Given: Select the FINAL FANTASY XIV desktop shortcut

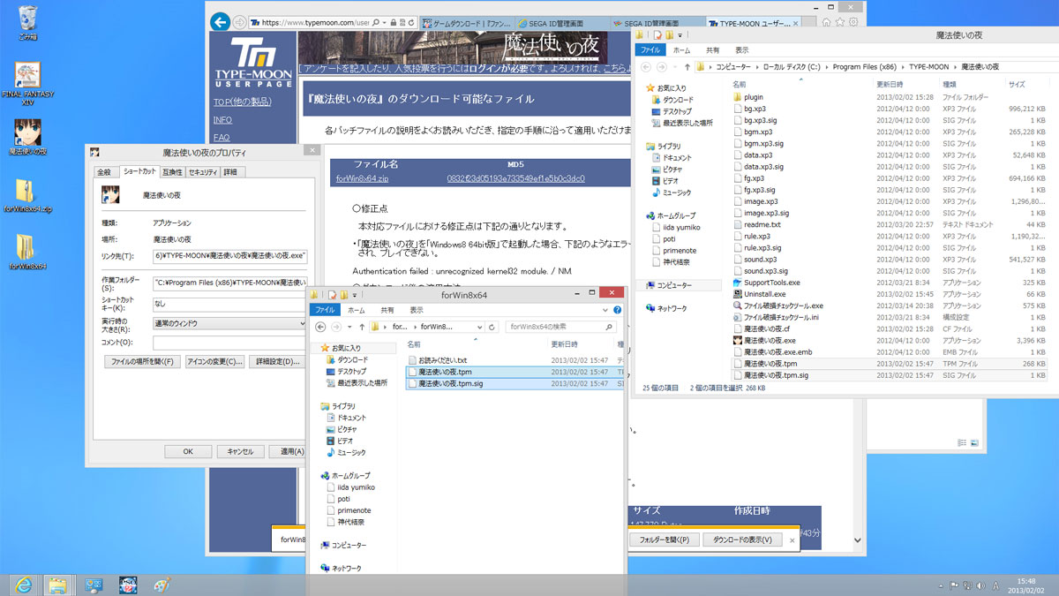Looking at the screenshot, I should point(27,83).
